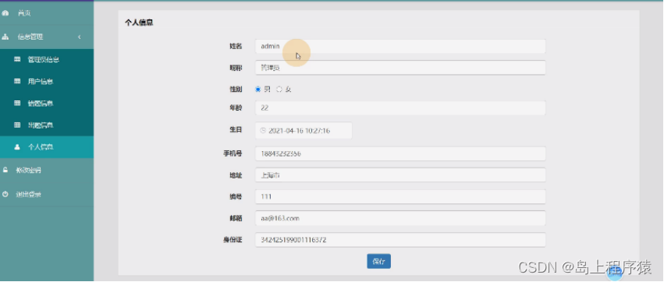664x282 pixels.
Task: Click the clock icon in the 生日 field
Action: click(x=262, y=131)
